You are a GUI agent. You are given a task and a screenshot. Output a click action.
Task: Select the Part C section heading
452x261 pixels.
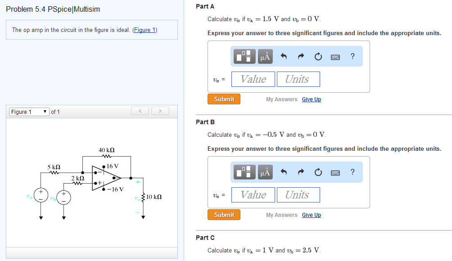206,237
